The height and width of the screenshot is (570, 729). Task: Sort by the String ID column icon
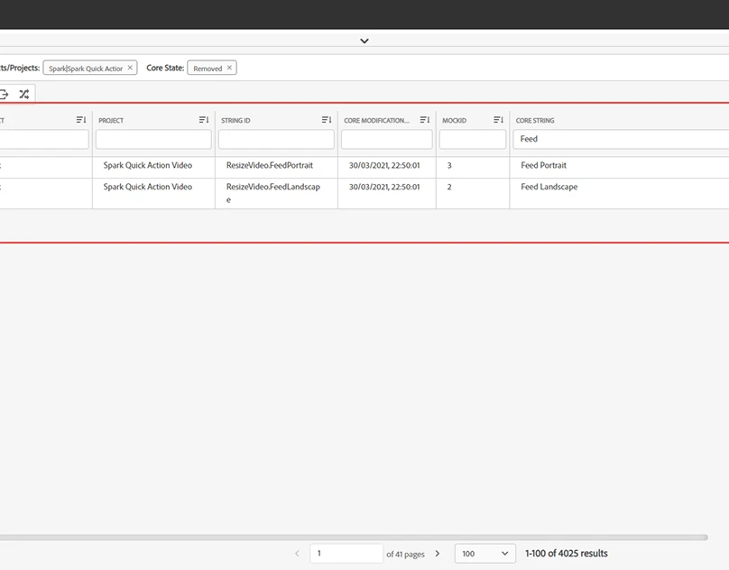[x=327, y=120]
